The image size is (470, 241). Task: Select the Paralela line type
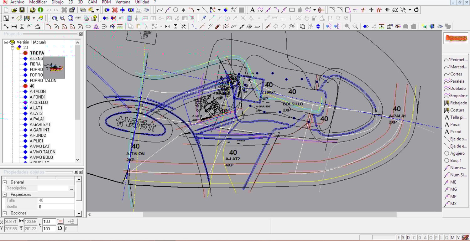pyautogui.click(x=454, y=81)
